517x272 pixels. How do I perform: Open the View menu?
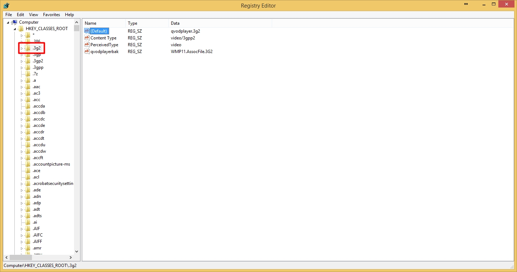tap(33, 15)
